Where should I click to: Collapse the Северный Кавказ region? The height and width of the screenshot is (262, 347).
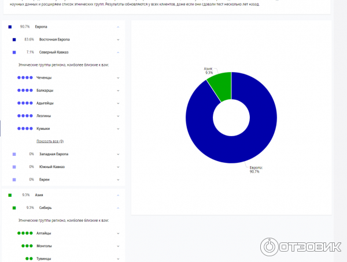click(118, 52)
